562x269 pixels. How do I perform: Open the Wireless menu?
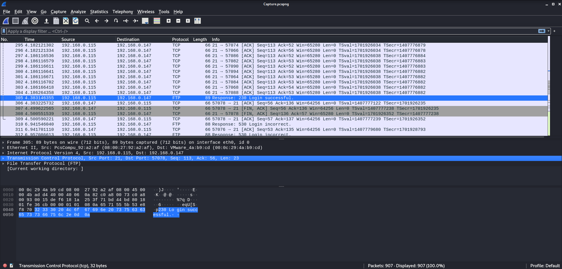click(146, 12)
